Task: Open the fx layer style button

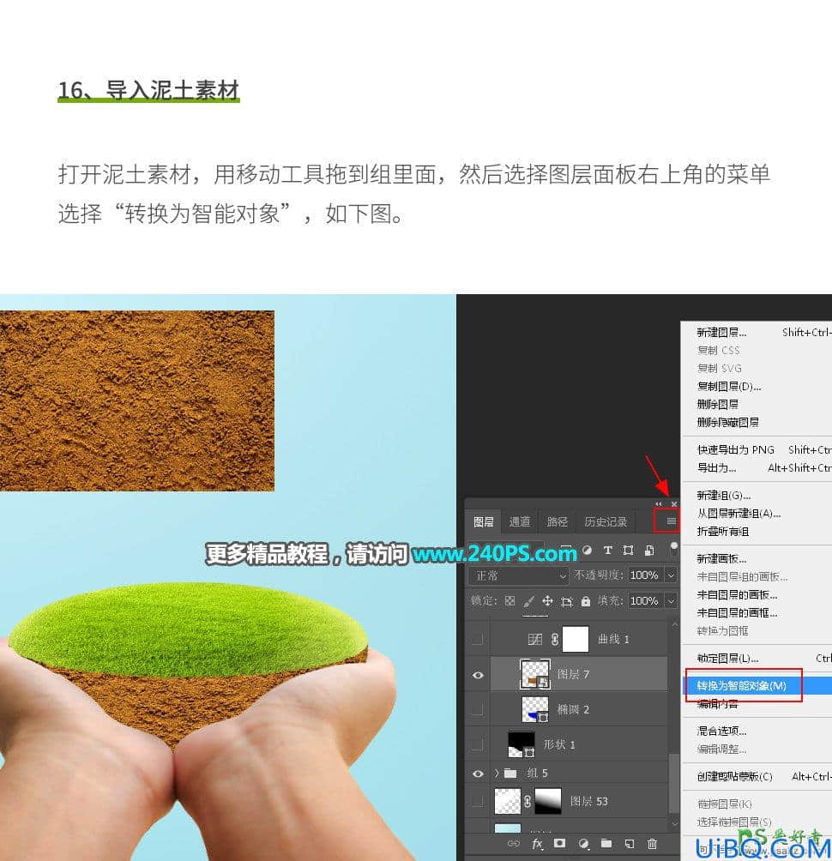Action: pyautogui.click(x=537, y=844)
